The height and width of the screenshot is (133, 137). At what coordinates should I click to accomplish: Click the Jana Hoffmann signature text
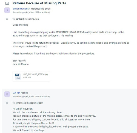(21, 64)
